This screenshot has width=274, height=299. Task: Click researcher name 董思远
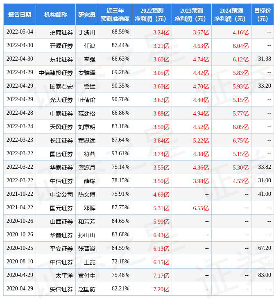pos(87,141)
